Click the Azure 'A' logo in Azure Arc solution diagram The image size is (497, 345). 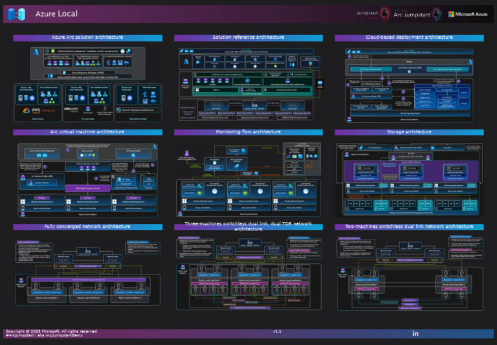click(36, 52)
